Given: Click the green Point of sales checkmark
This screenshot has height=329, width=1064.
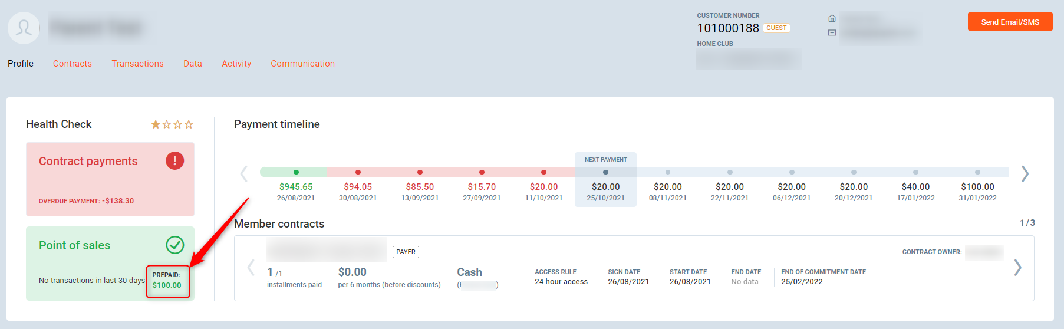Looking at the screenshot, I should click(x=174, y=245).
